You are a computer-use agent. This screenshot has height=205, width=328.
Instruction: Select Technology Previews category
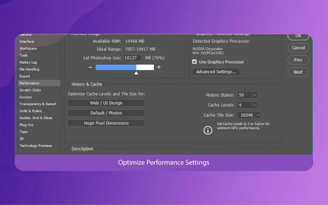click(36, 146)
